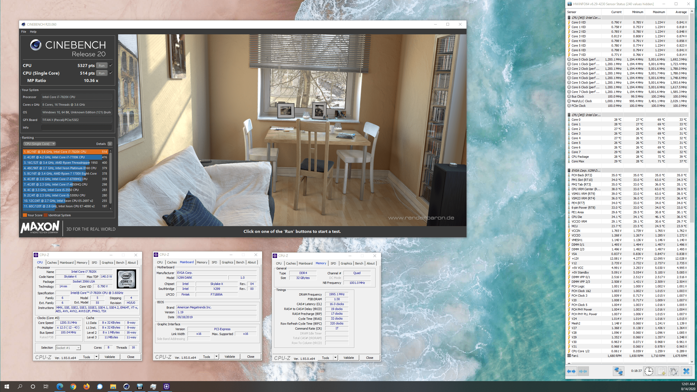Open Signal messenger taskbar icon
Screen dimensions: 697x392
100,386
